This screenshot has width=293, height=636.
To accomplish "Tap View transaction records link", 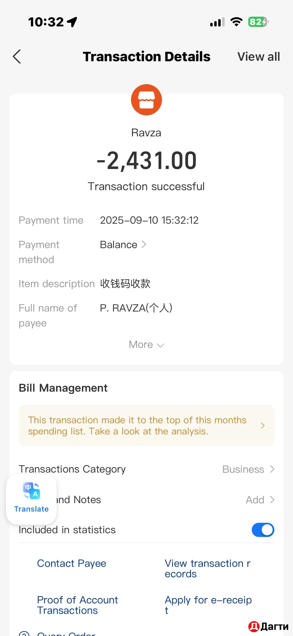I will [207, 569].
